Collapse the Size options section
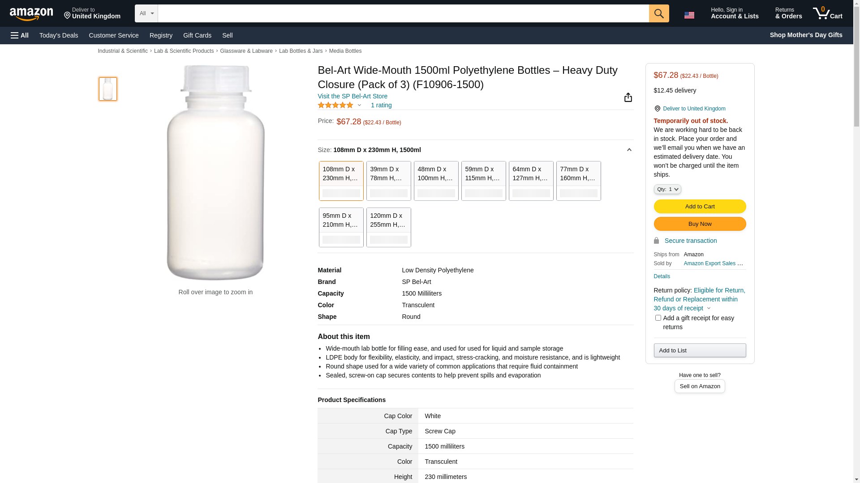 (x=629, y=150)
